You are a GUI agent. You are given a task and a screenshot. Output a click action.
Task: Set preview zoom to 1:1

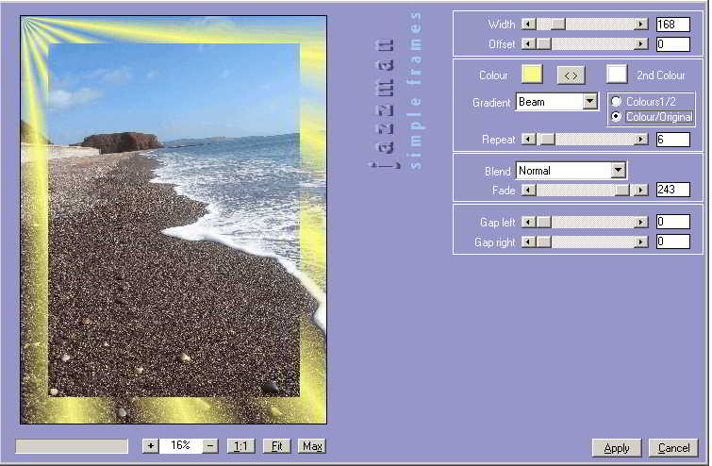241,446
